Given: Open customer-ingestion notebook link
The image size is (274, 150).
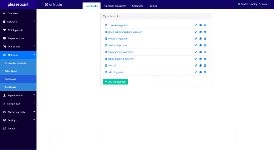Looking at the screenshot, I should point(118,25).
